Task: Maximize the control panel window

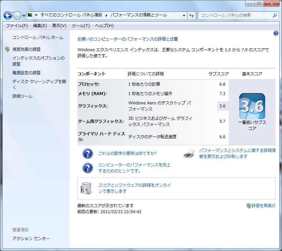Action: click(259, 3)
